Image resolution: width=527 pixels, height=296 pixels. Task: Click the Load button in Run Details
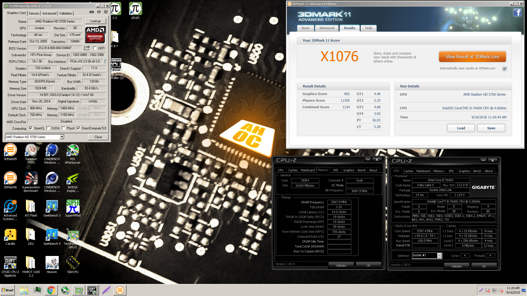(x=461, y=128)
